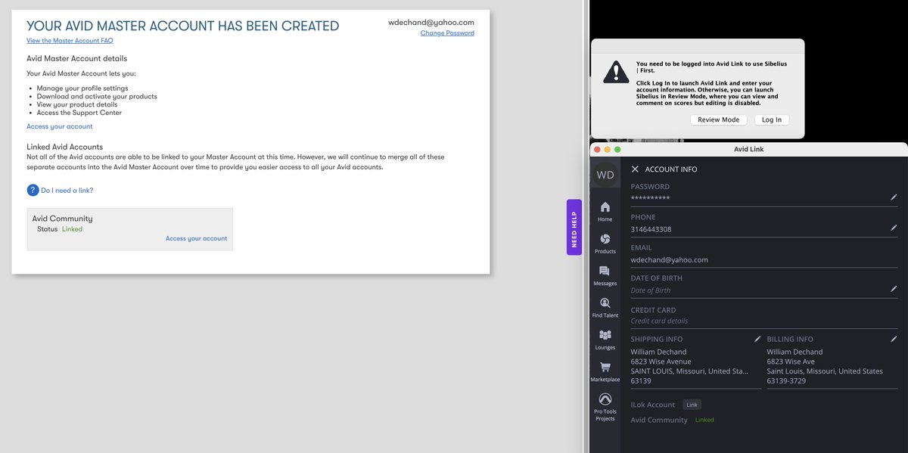Open the Need Help side tab
The width and height of the screenshot is (908, 453).
click(574, 227)
